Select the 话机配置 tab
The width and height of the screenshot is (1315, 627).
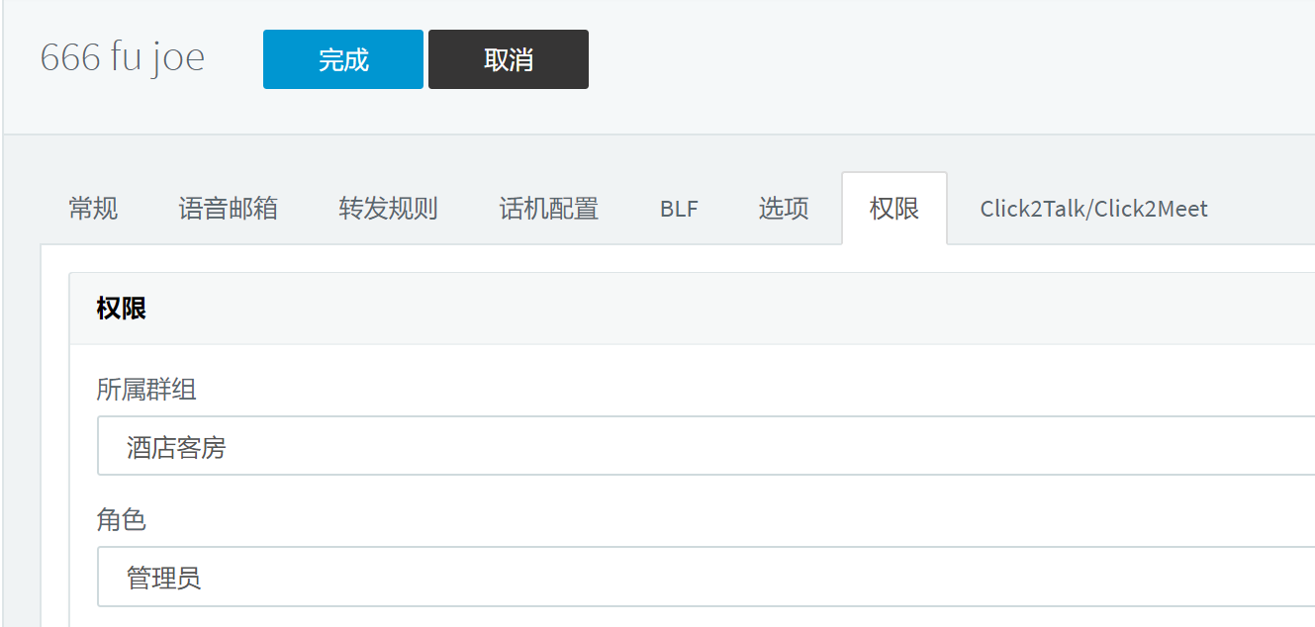pyautogui.click(x=549, y=209)
